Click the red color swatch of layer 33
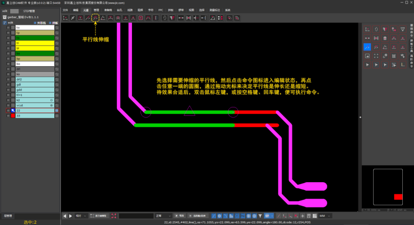Screen dimensions: 414x225 13,116
